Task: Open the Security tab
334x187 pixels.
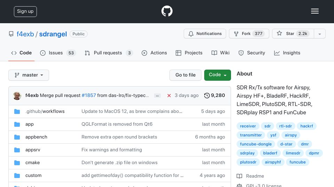Action: [252, 53]
